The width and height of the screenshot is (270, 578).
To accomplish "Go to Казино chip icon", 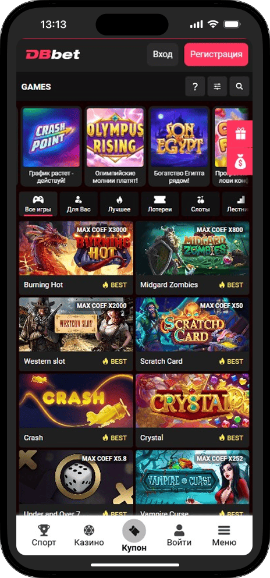I will (x=89, y=530).
